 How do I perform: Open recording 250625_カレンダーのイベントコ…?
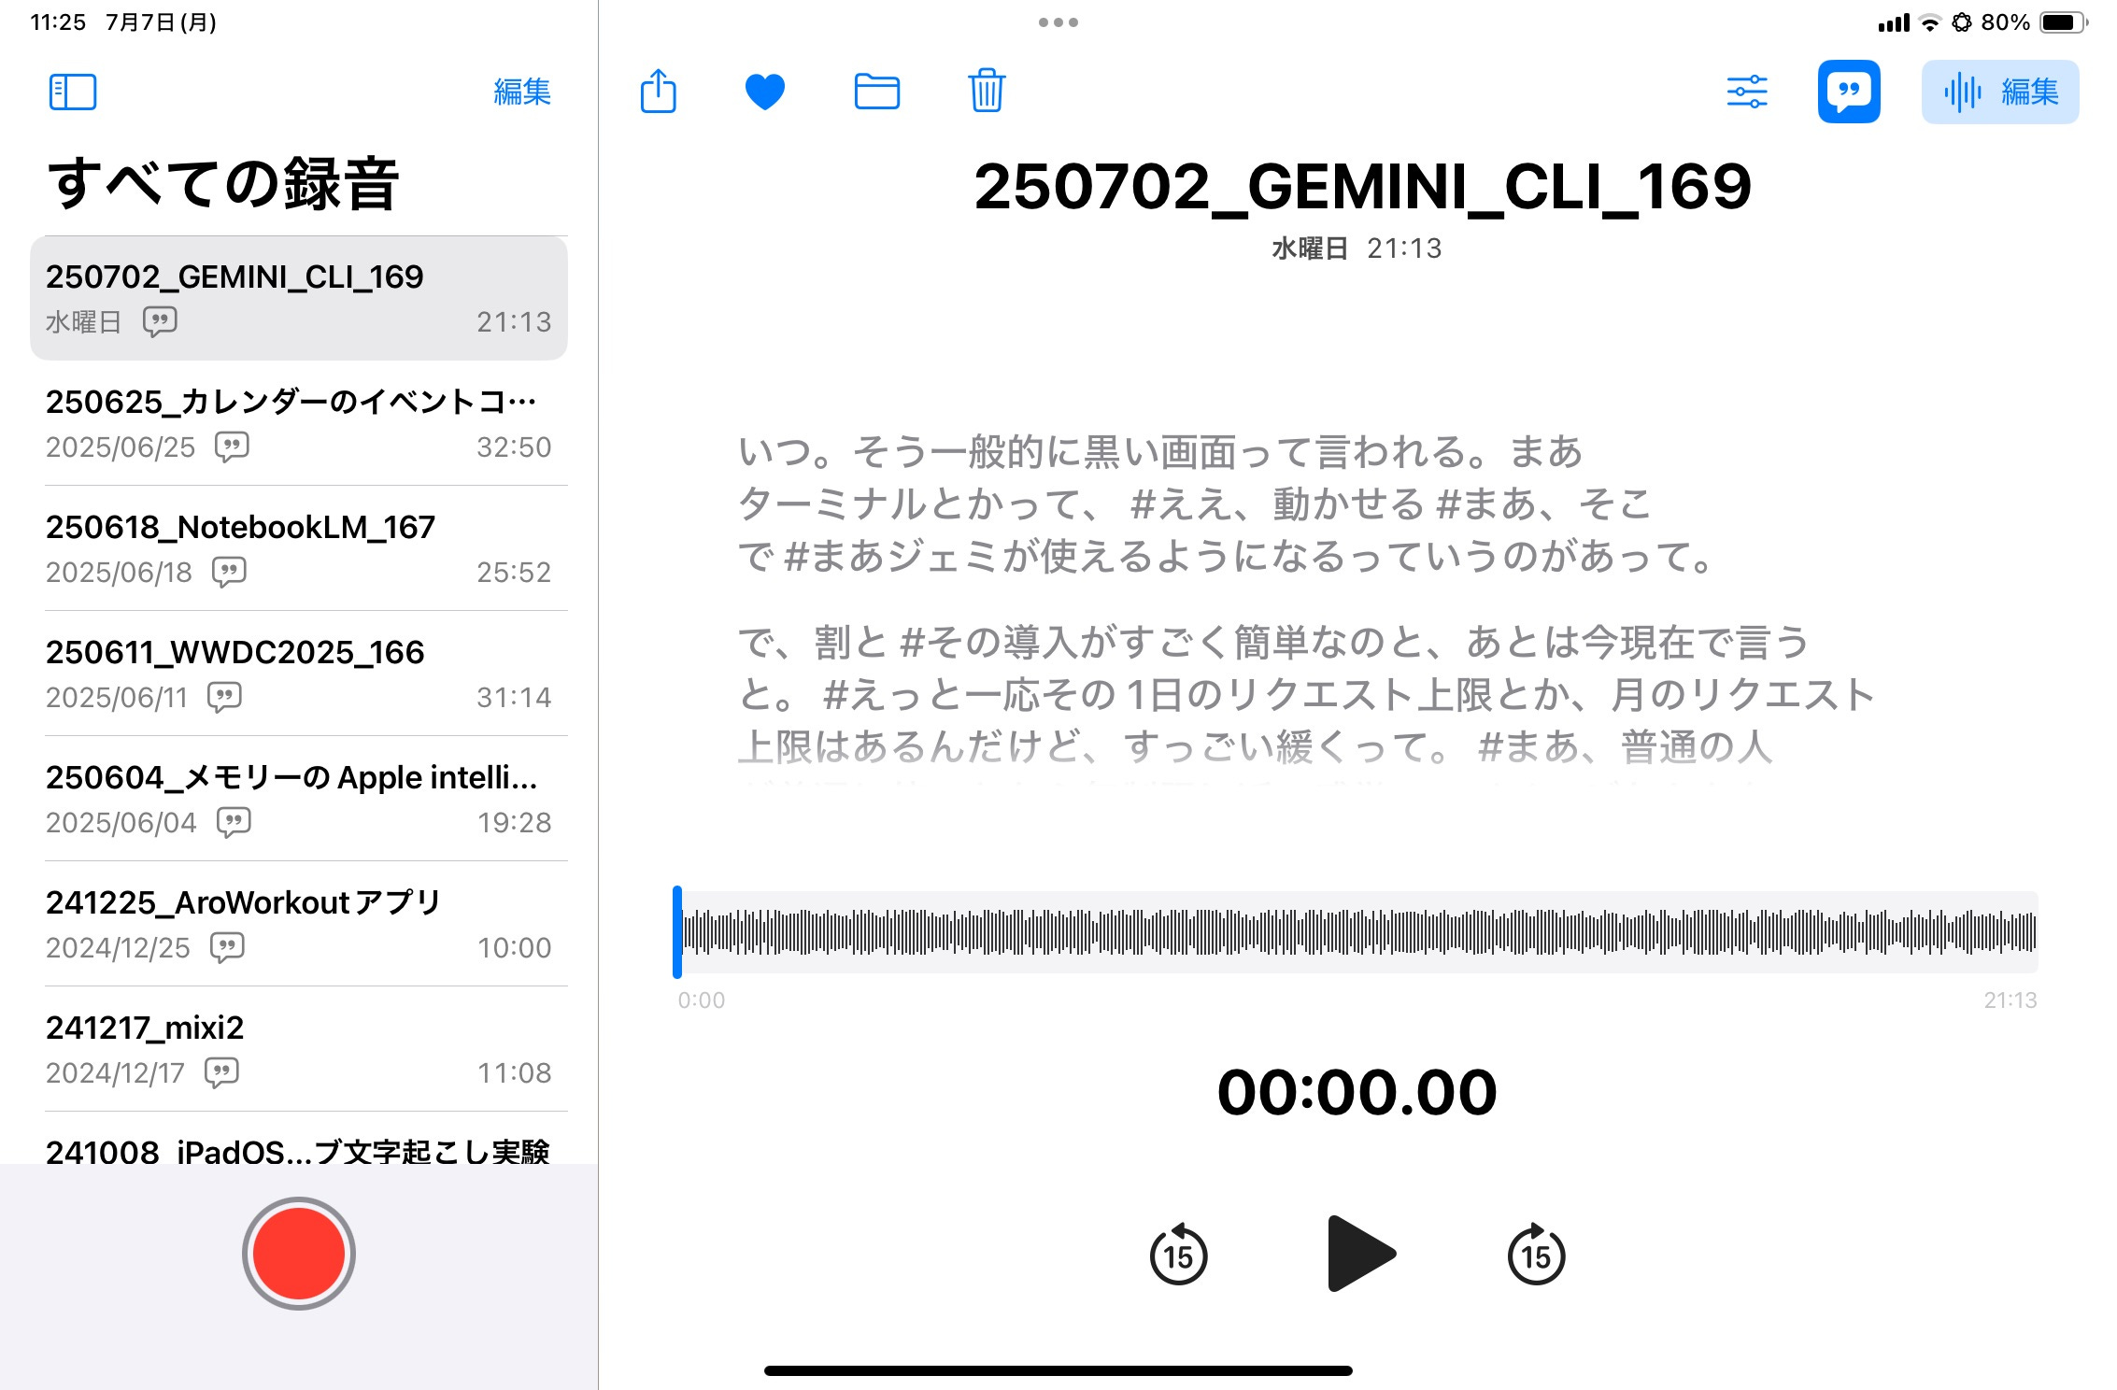point(299,423)
